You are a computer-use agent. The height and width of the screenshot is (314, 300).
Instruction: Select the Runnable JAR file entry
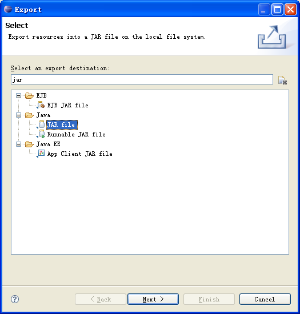[76, 134]
